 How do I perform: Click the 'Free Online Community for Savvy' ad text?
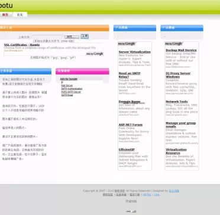point(134,133)
